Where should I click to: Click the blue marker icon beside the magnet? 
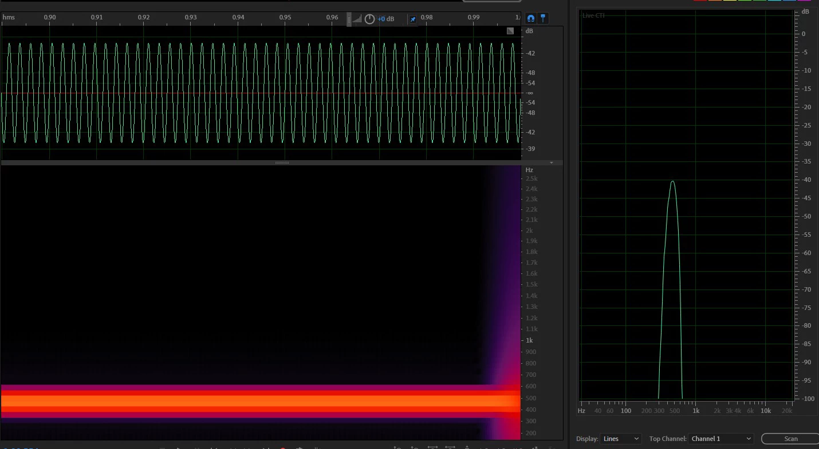(x=543, y=18)
